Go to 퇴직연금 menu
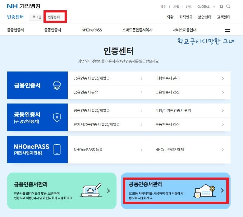Viewport: 243px width, 217px height. tap(186, 17)
